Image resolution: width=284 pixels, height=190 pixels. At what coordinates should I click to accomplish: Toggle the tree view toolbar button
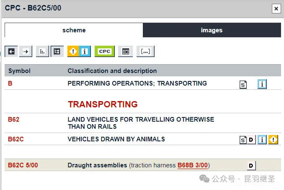(57, 52)
